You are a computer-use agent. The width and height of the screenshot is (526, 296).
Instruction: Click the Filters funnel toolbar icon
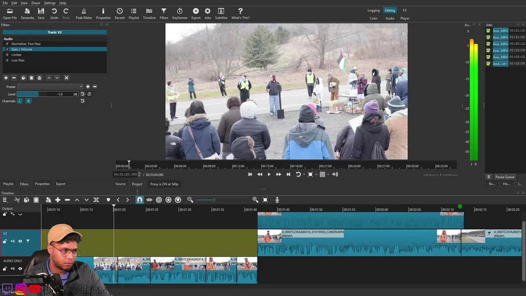click(164, 14)
